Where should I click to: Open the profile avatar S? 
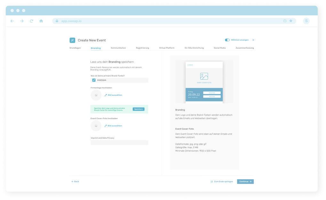[306, 21]
